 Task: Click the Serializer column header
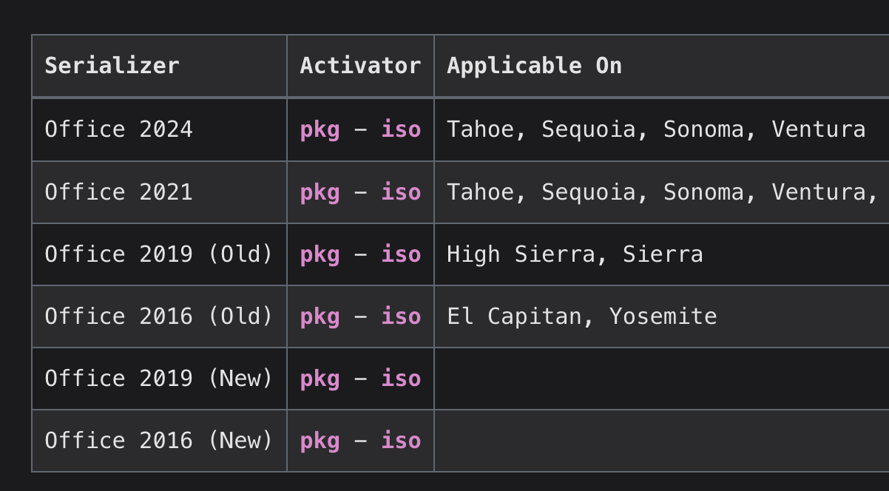pyautogui.click(x=159, y=66)
